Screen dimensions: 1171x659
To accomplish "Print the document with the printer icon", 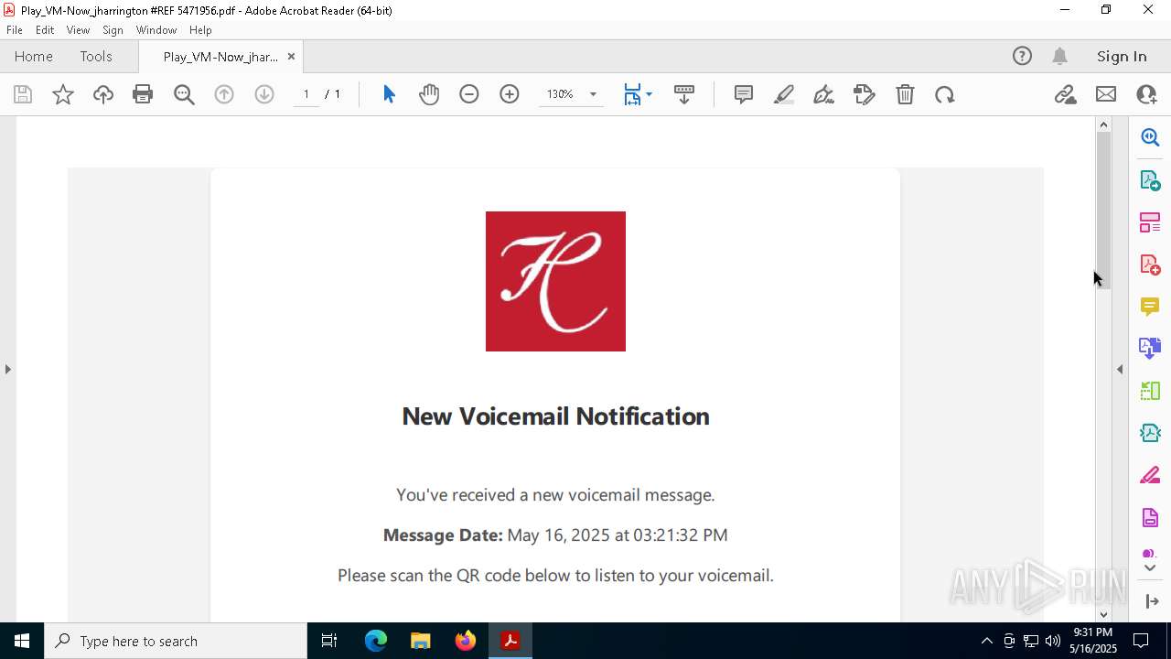I will coord(143,94).
